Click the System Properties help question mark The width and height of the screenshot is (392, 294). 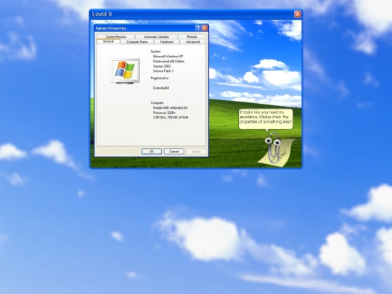[x=197, y=28]
